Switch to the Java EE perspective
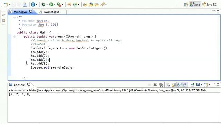The image size is (221, 124). (210, 4)
